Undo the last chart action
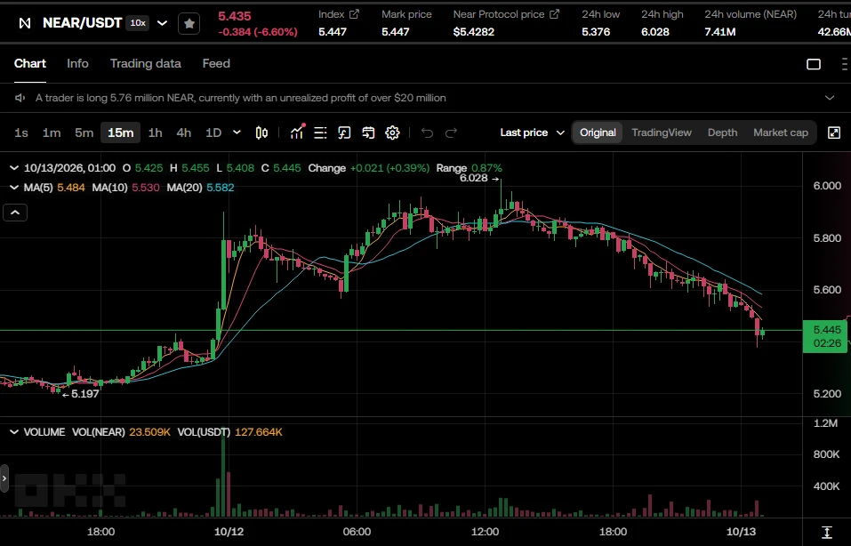The image size is (851, 546). pyautogui.click(x=427, y=132)
